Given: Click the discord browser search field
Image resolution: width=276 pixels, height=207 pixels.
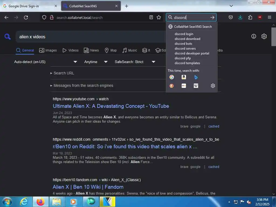Looking at the screenshot, I should (x=192, y=18).
